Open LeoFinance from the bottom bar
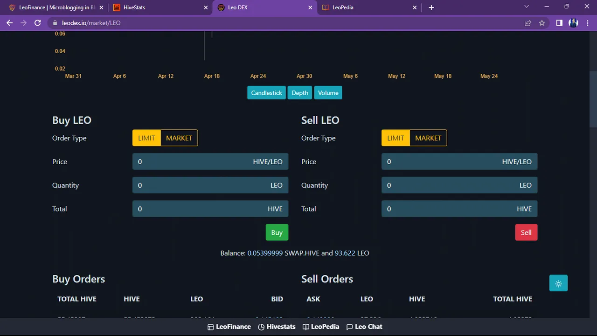This screenshot has width=597, height=336. [229, 327]
